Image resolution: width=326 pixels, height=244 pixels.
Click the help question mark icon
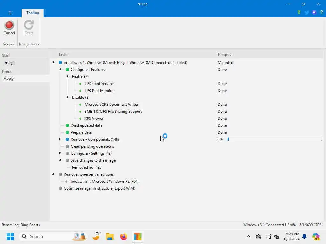pos(322,12)
